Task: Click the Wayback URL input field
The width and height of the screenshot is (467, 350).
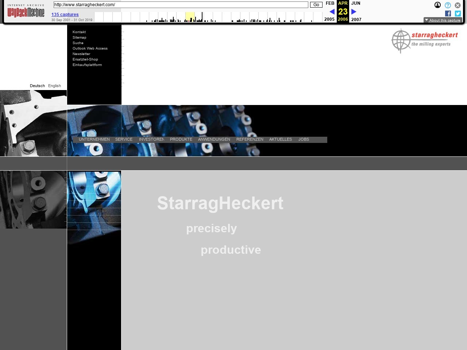Action: pyautogui.click(x=181, y=5)
